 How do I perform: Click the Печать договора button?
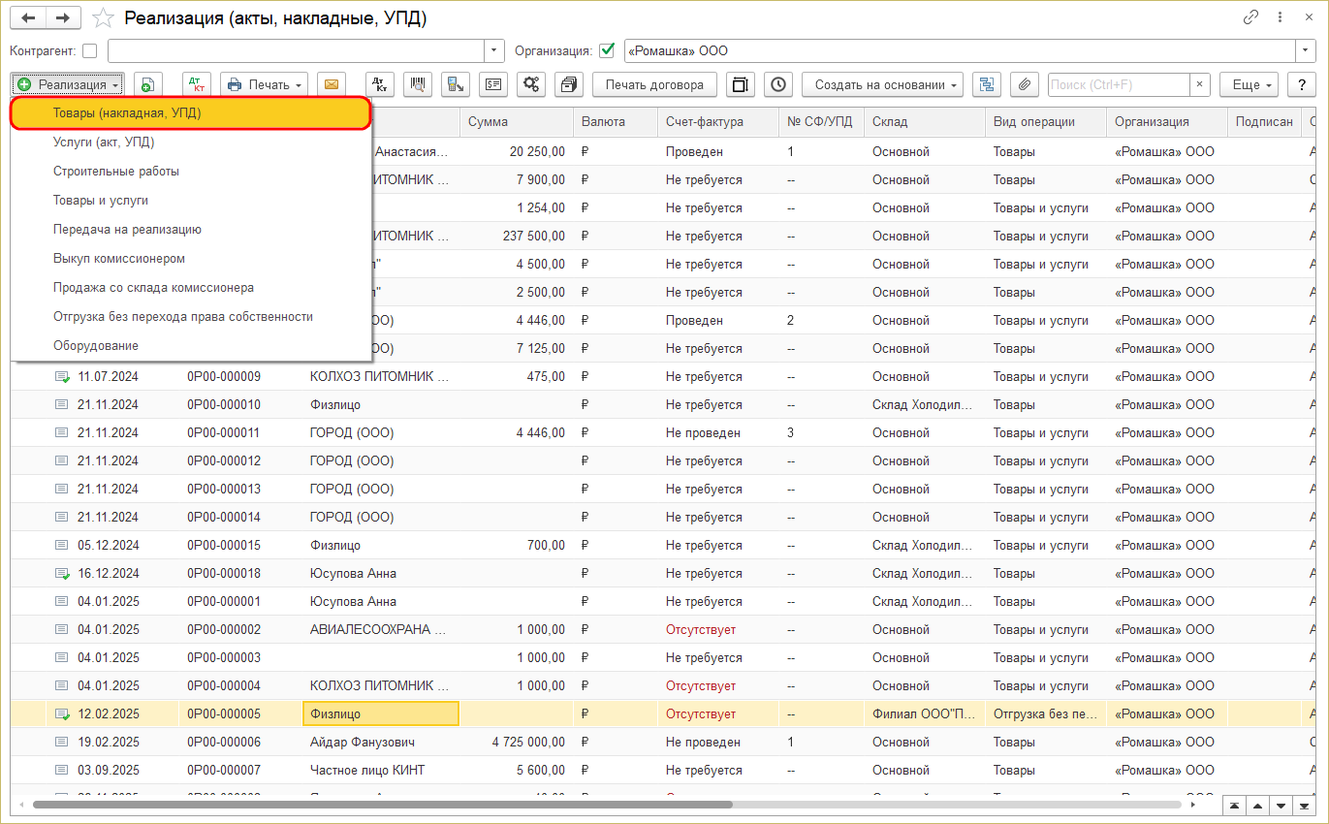[x=654, y=85]
